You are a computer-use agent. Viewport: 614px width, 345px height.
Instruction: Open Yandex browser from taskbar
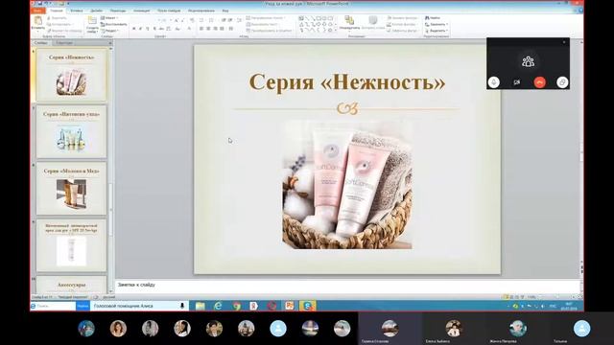coord(253,306)
